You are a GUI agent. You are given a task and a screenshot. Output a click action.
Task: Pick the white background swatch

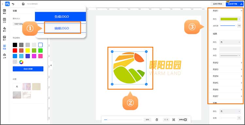point(41,45)
